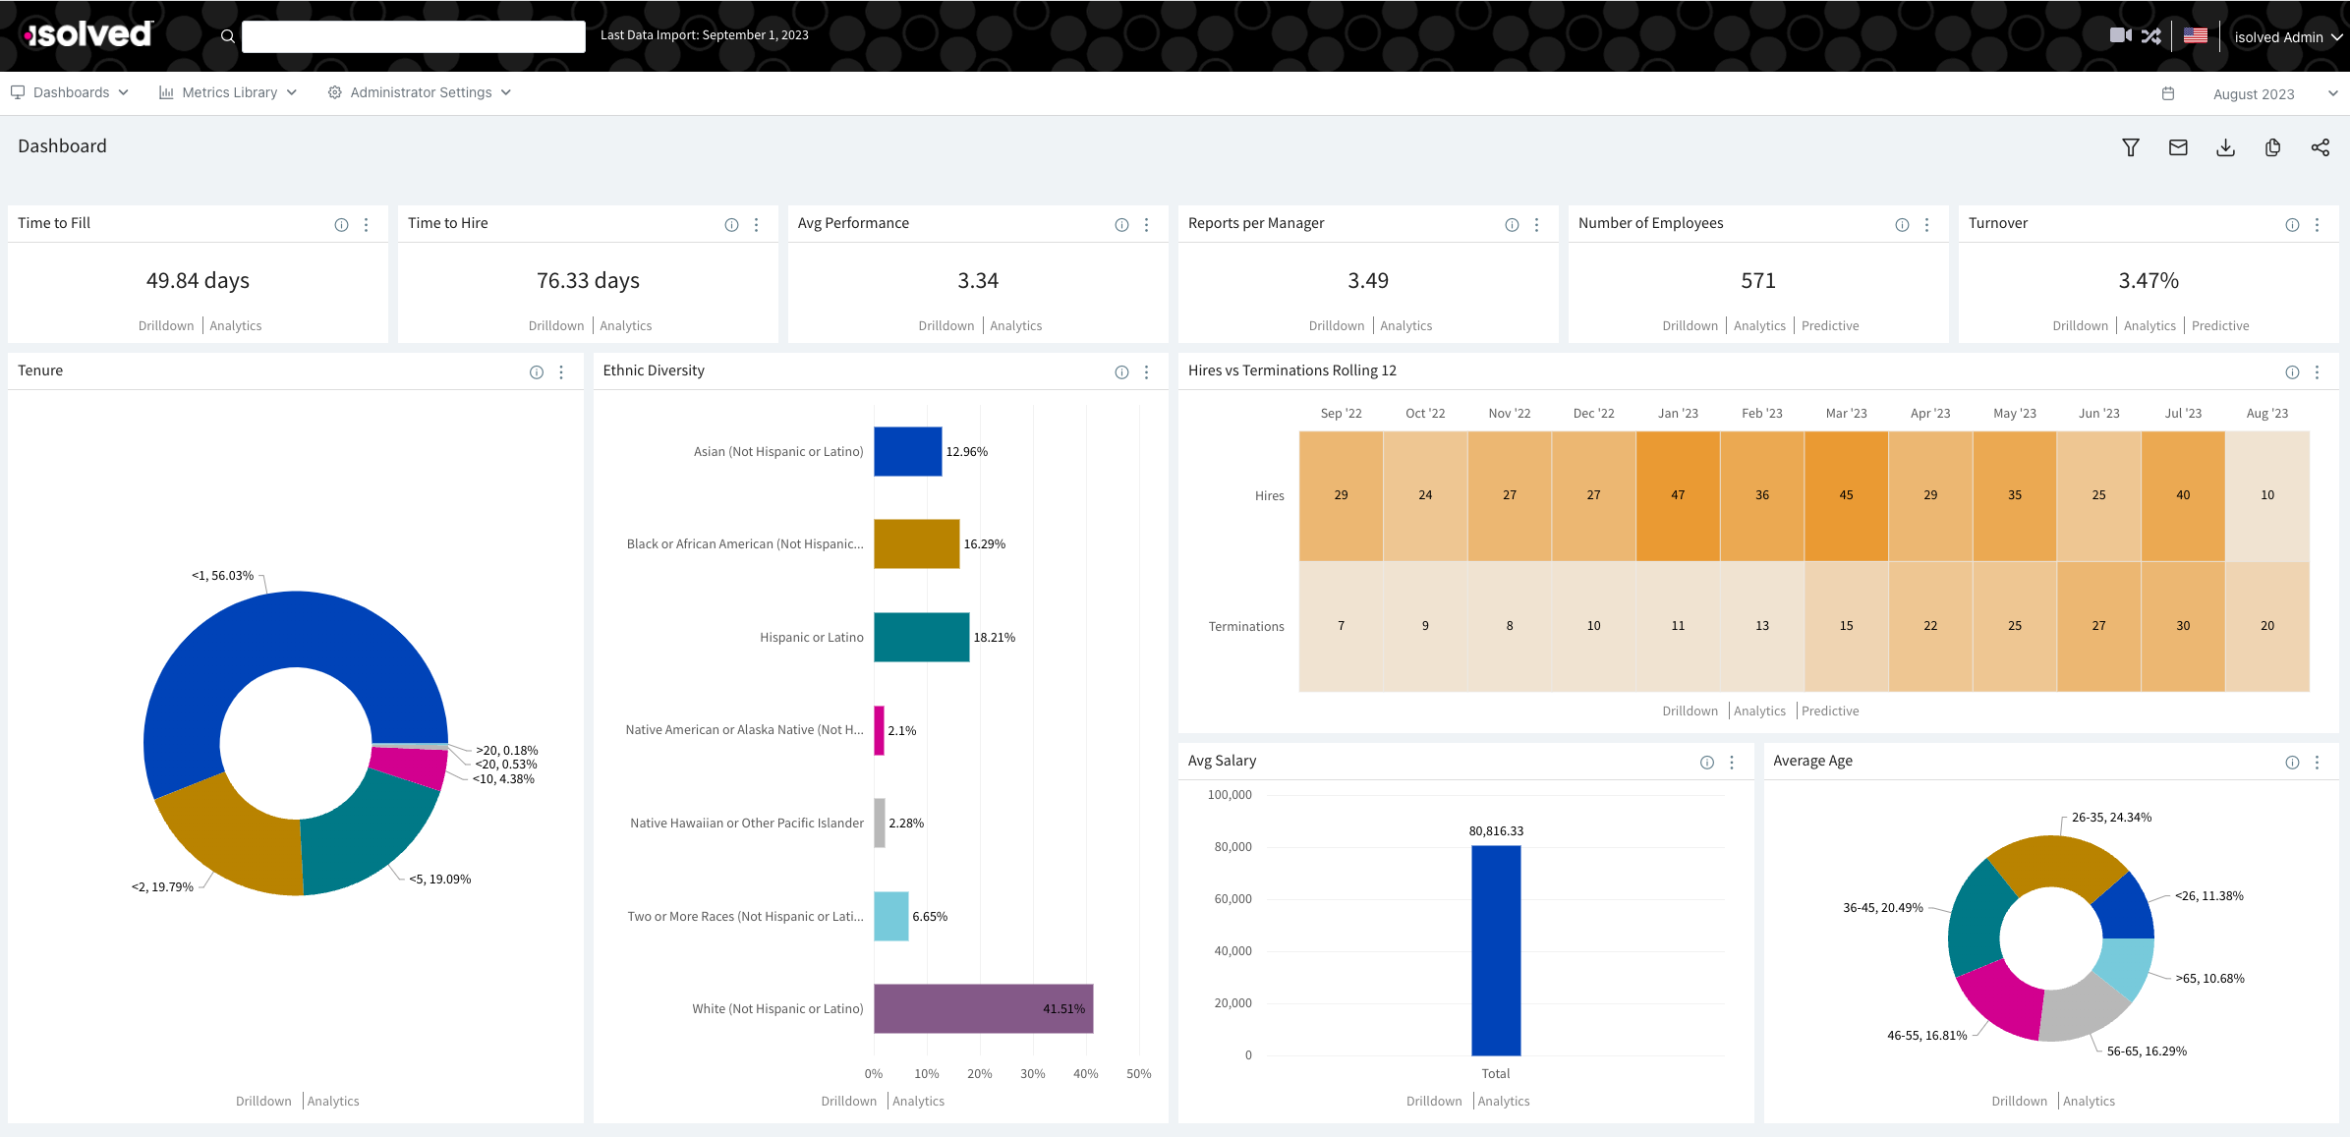The width and height of the screenshot is (2350, 1137).
Task: Click the Aug '23 column header
Action: tap(2266, 414)
